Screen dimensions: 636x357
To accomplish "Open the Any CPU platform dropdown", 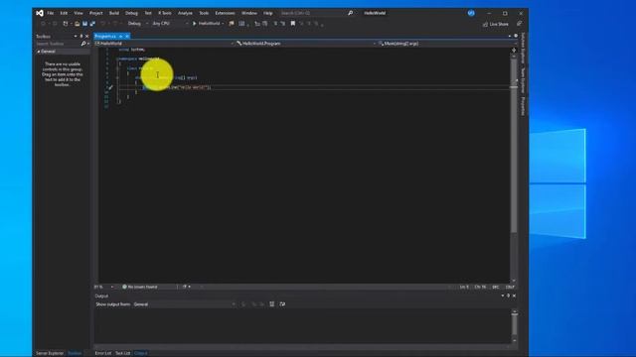I will tap(170, 24).
